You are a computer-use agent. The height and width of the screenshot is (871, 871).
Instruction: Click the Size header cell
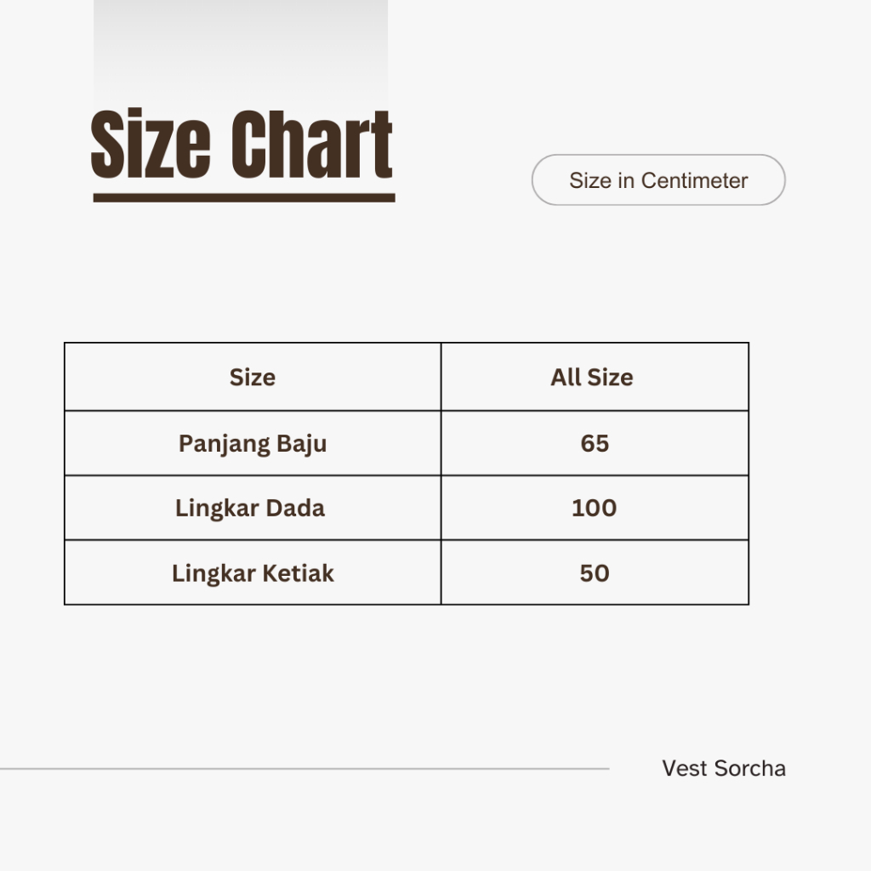tap(253, 377)
